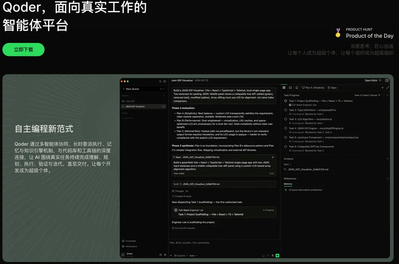Click the prompt enhance sparkle icon
This screenshot has height=264, width=399.
[268, 256]
